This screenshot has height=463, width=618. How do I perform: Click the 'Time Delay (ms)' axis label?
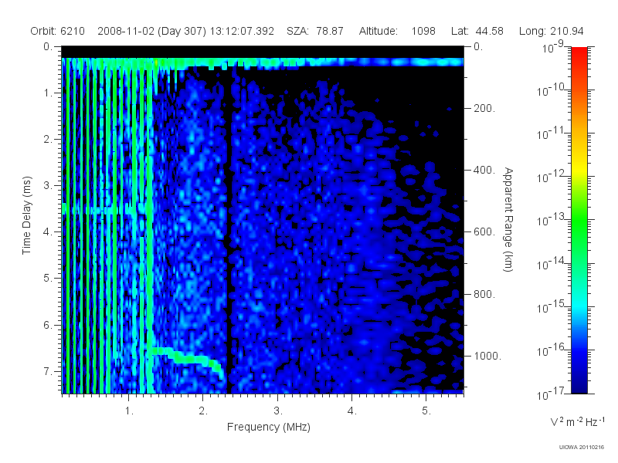(x=26, y=215)
